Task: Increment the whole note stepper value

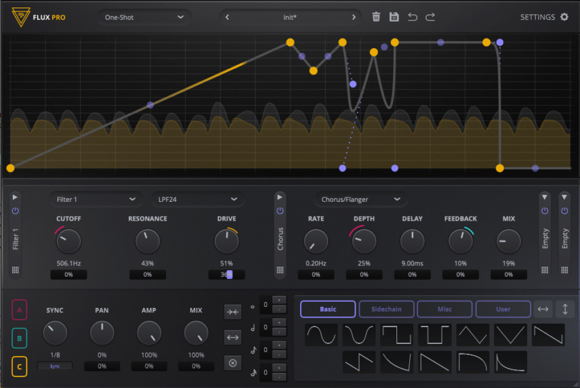Action: coord(279,300)
